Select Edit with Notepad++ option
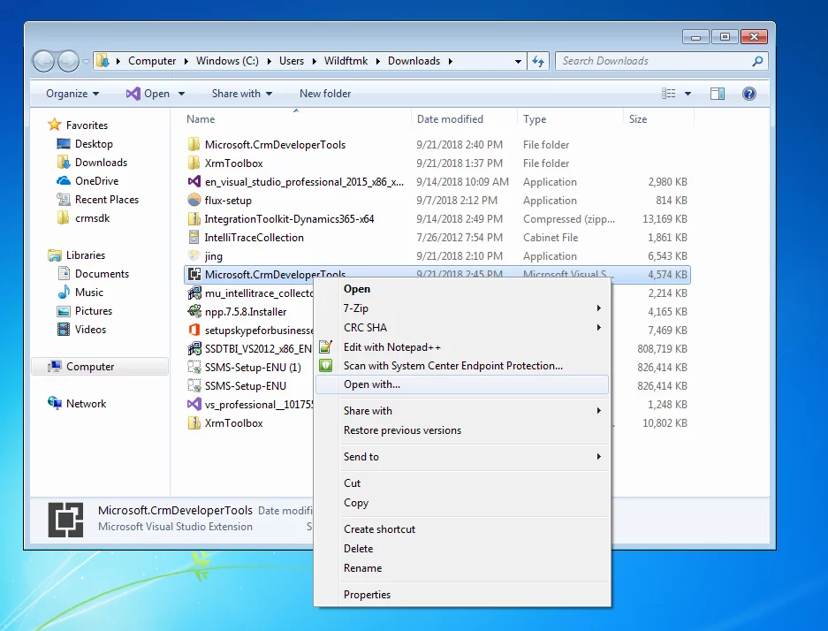Screen dimensions: 828x631 (462, 347)
